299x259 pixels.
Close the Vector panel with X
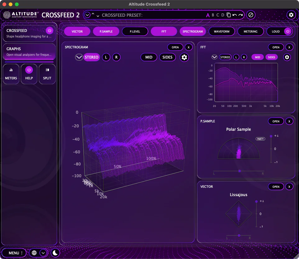point(289,187)
